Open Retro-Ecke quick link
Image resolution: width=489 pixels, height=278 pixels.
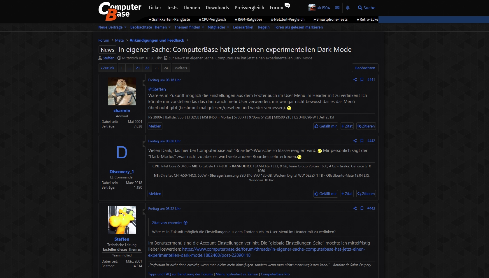click(x=367, y=20)
